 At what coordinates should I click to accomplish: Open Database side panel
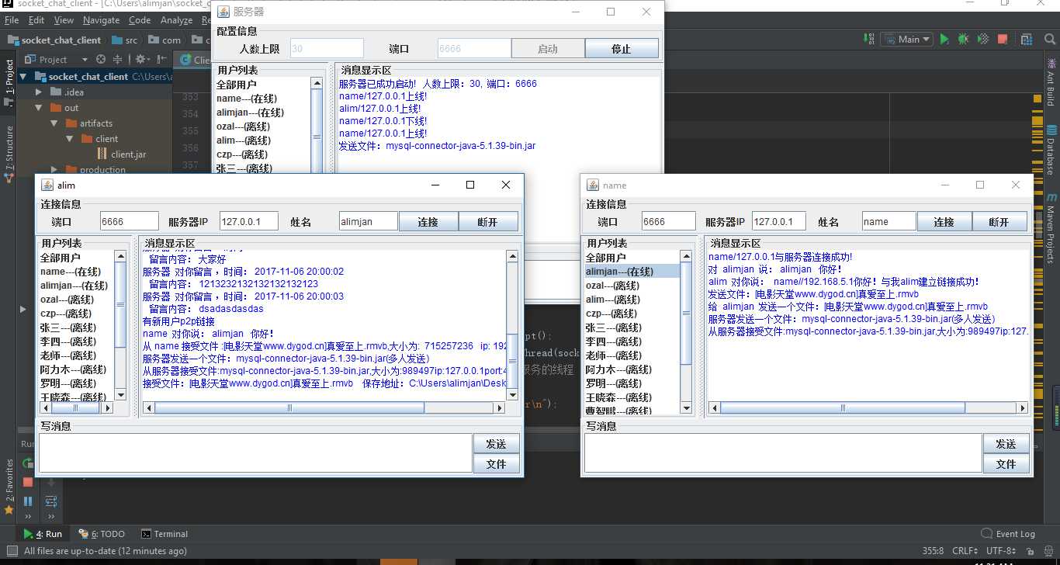(1051, 151)
